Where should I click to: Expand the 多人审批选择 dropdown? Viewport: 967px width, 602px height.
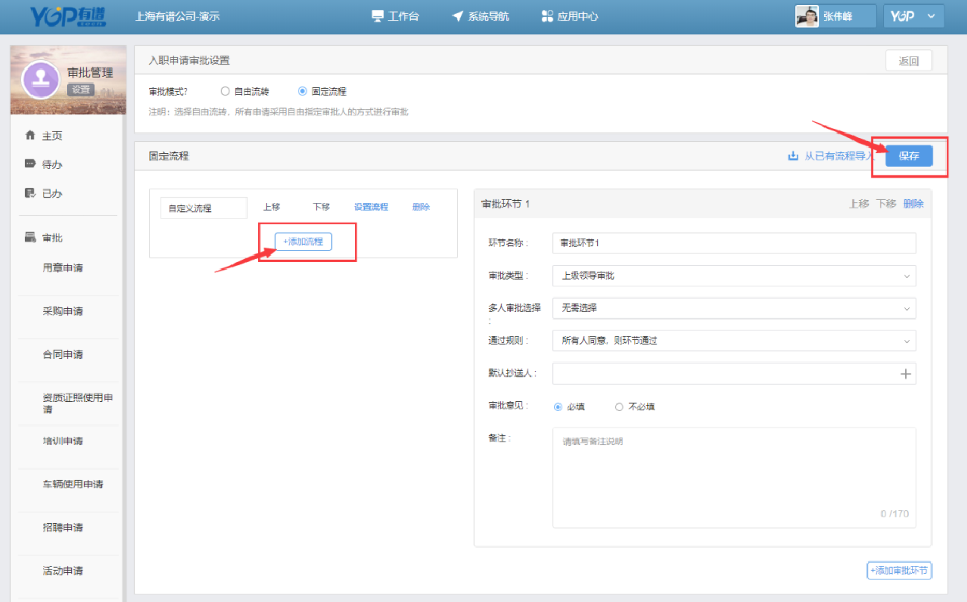733,308
